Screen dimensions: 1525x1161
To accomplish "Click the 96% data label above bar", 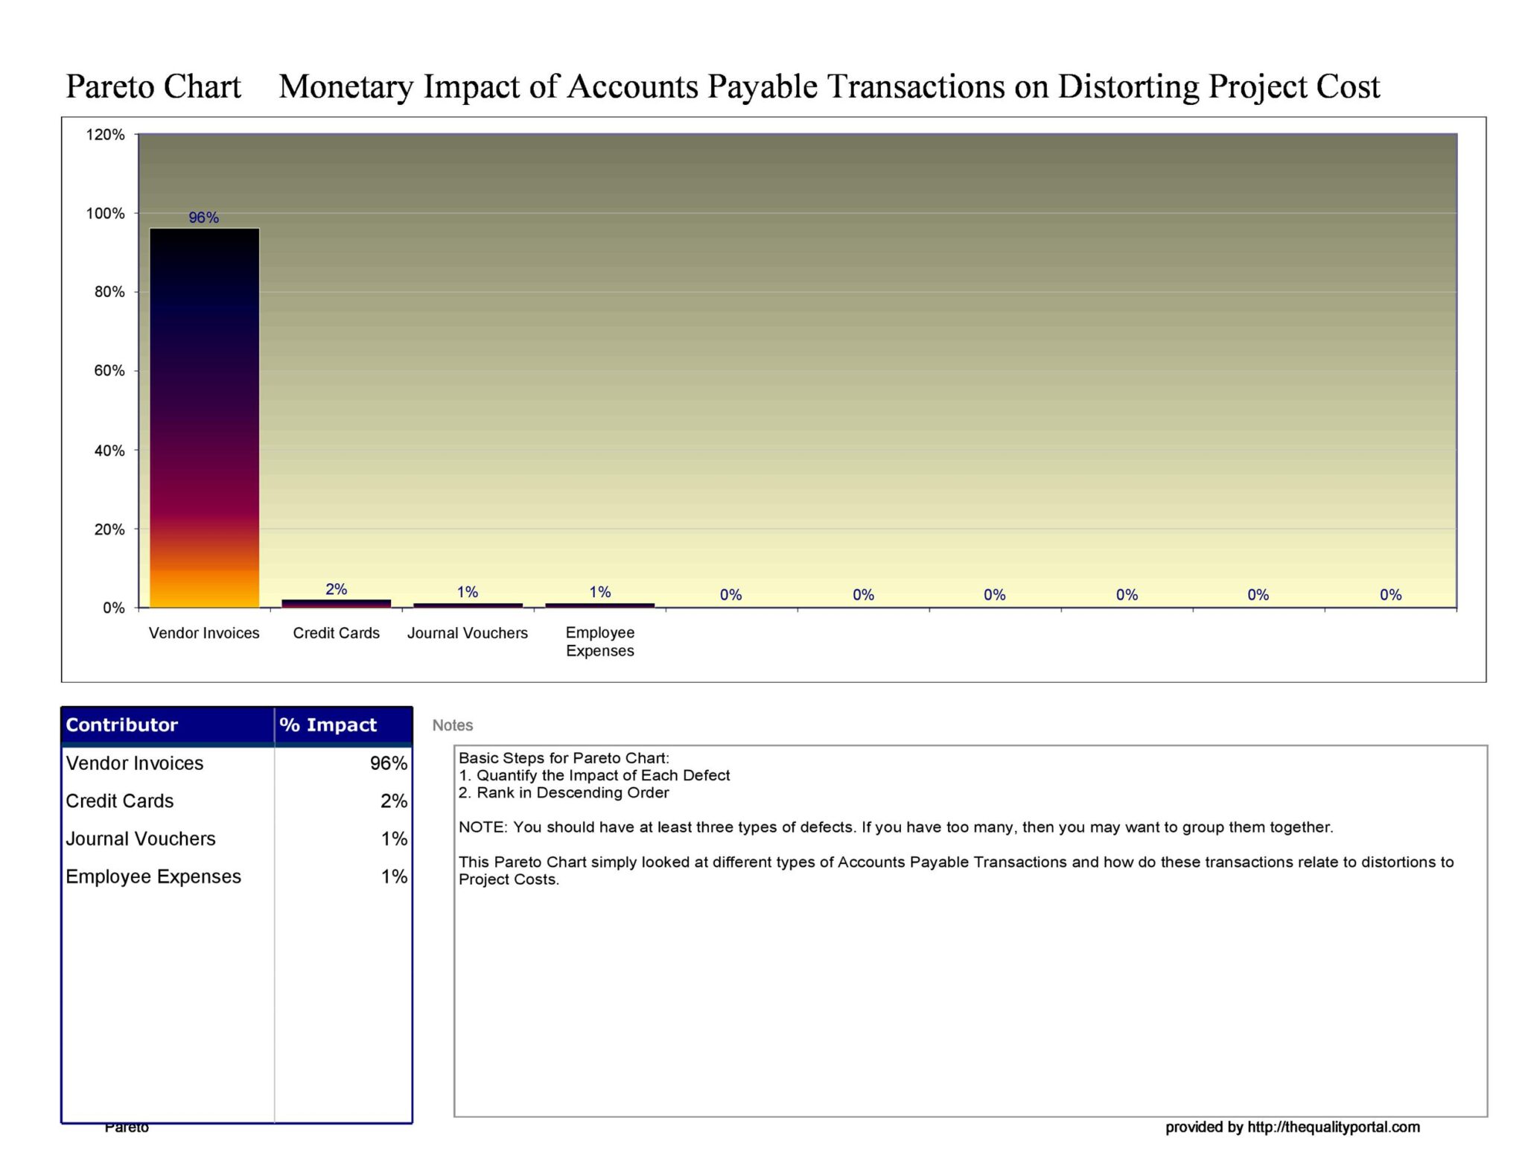I will [x=203, y=217].
